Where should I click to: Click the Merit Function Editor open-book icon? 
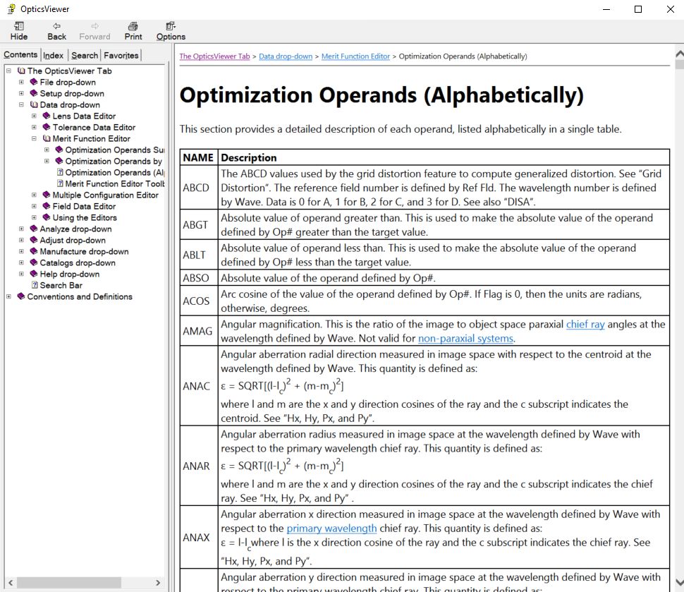(47, 138)
